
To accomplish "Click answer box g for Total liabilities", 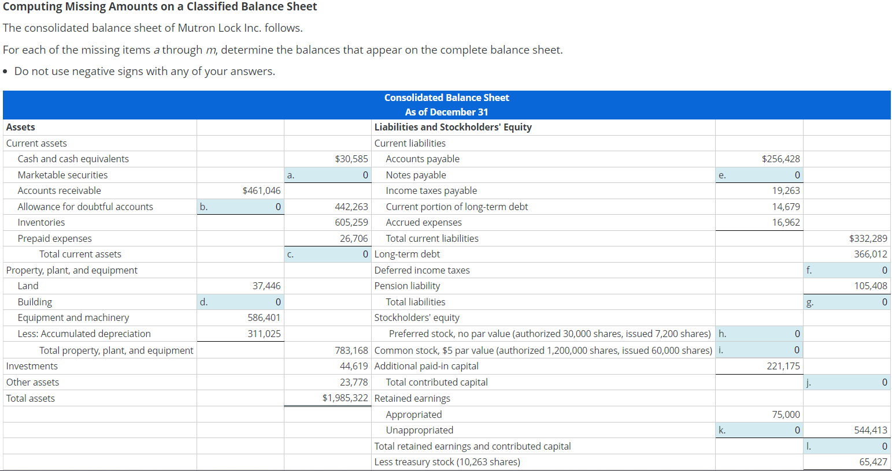I will point(846,301).
